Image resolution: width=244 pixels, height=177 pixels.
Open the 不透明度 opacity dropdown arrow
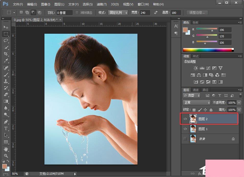point(239,103)
